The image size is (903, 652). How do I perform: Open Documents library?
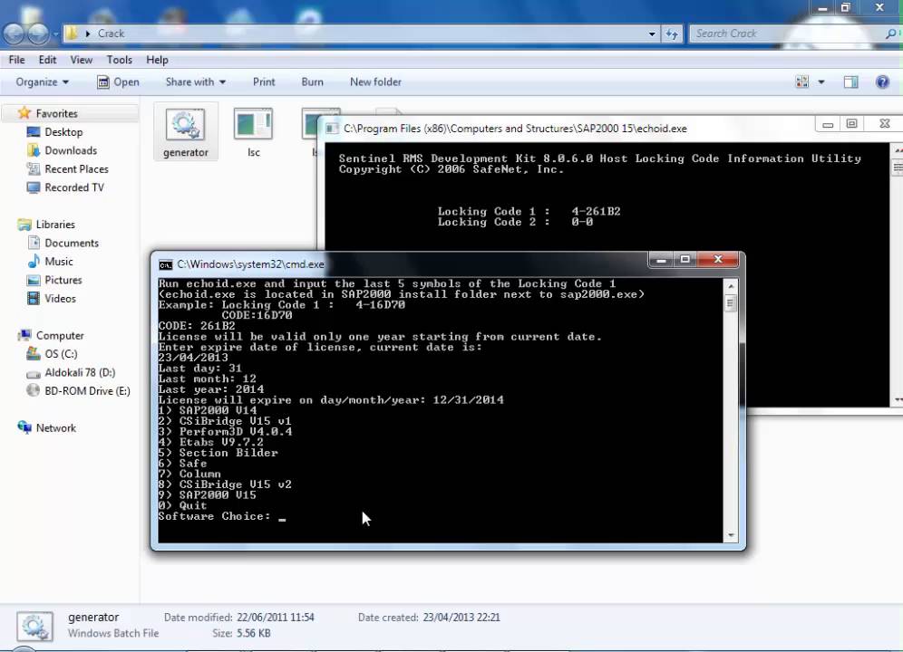pos(71,243)
